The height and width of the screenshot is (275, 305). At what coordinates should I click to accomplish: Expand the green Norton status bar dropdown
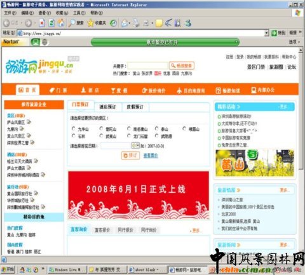pyautogui.click(x=236, y=42)
